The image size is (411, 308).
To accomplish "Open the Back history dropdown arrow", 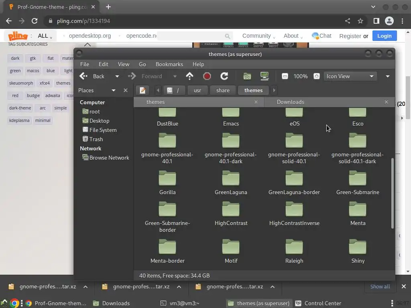I will [117, 76].
